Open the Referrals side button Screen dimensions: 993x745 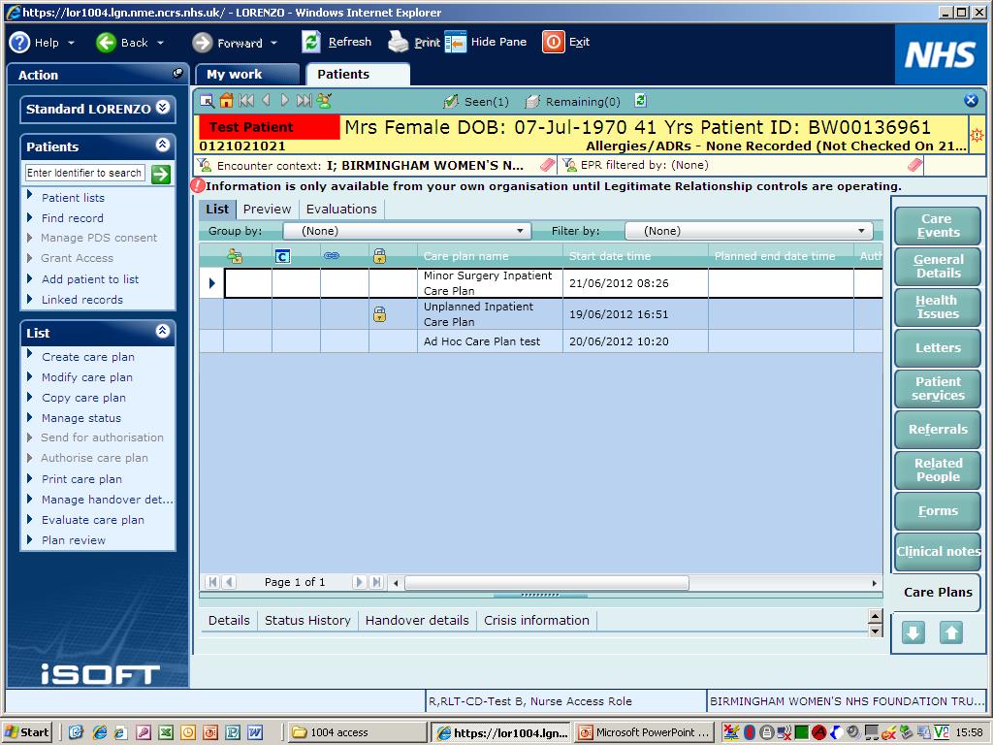(938, 429)
